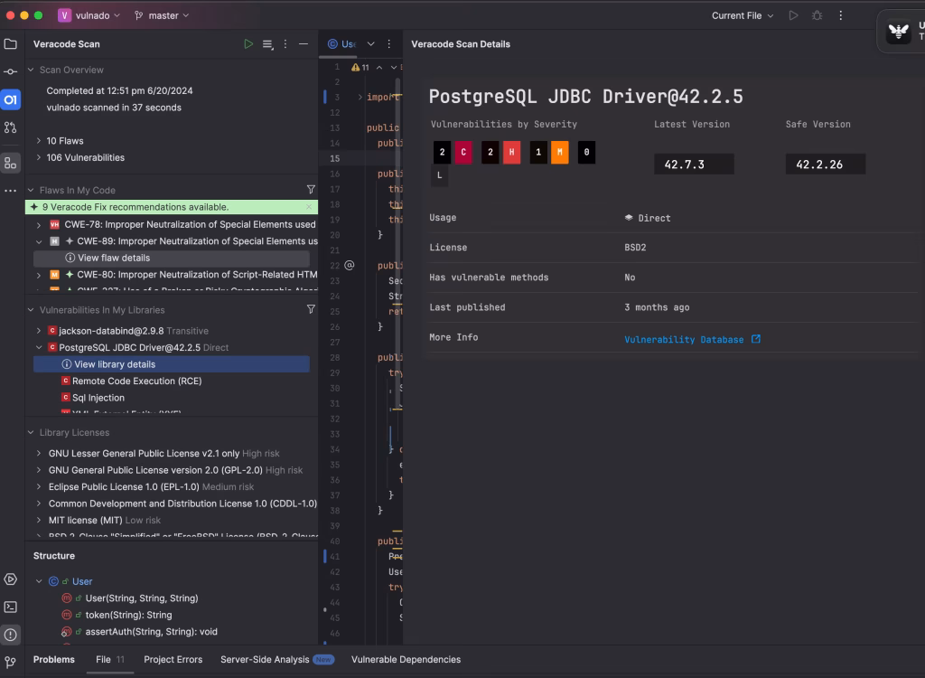Collapse the User class in Structure
The image size is (925, 678).
click(39, 581)
